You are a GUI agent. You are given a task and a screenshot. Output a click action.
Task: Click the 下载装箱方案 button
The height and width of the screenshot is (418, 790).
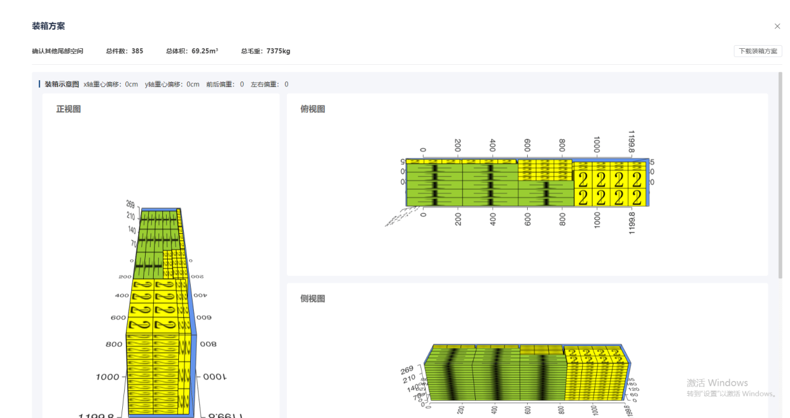pyautogui.click(x=758, y=51)
